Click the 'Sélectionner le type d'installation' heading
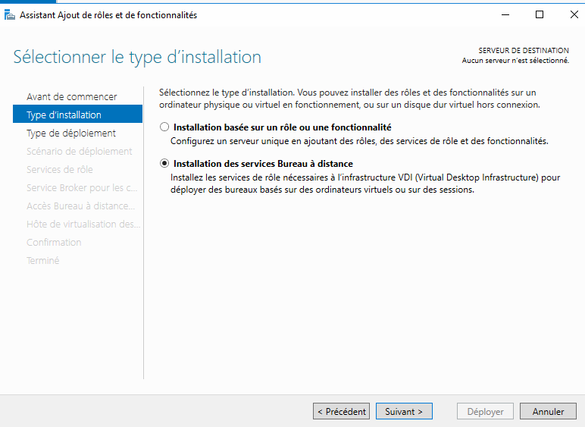Screen dimensions: 585x427 coord(137,57)
